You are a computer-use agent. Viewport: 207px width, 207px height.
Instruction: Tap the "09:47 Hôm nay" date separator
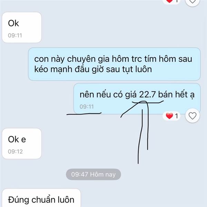coord(93,174)
